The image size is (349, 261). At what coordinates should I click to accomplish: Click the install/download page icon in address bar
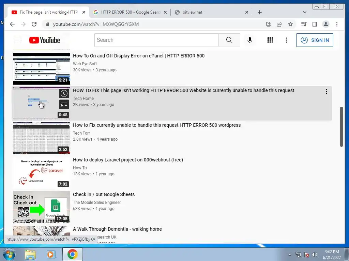click(x=269, y=24)
